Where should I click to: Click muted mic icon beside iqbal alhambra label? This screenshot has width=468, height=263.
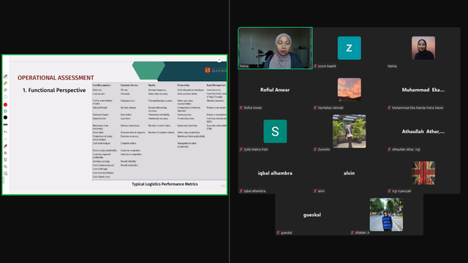[241, 191]
